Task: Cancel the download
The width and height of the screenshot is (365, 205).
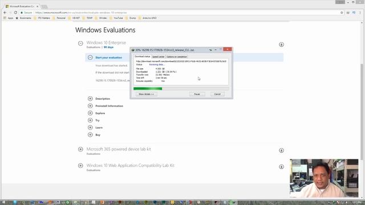Action: point(217,94)
